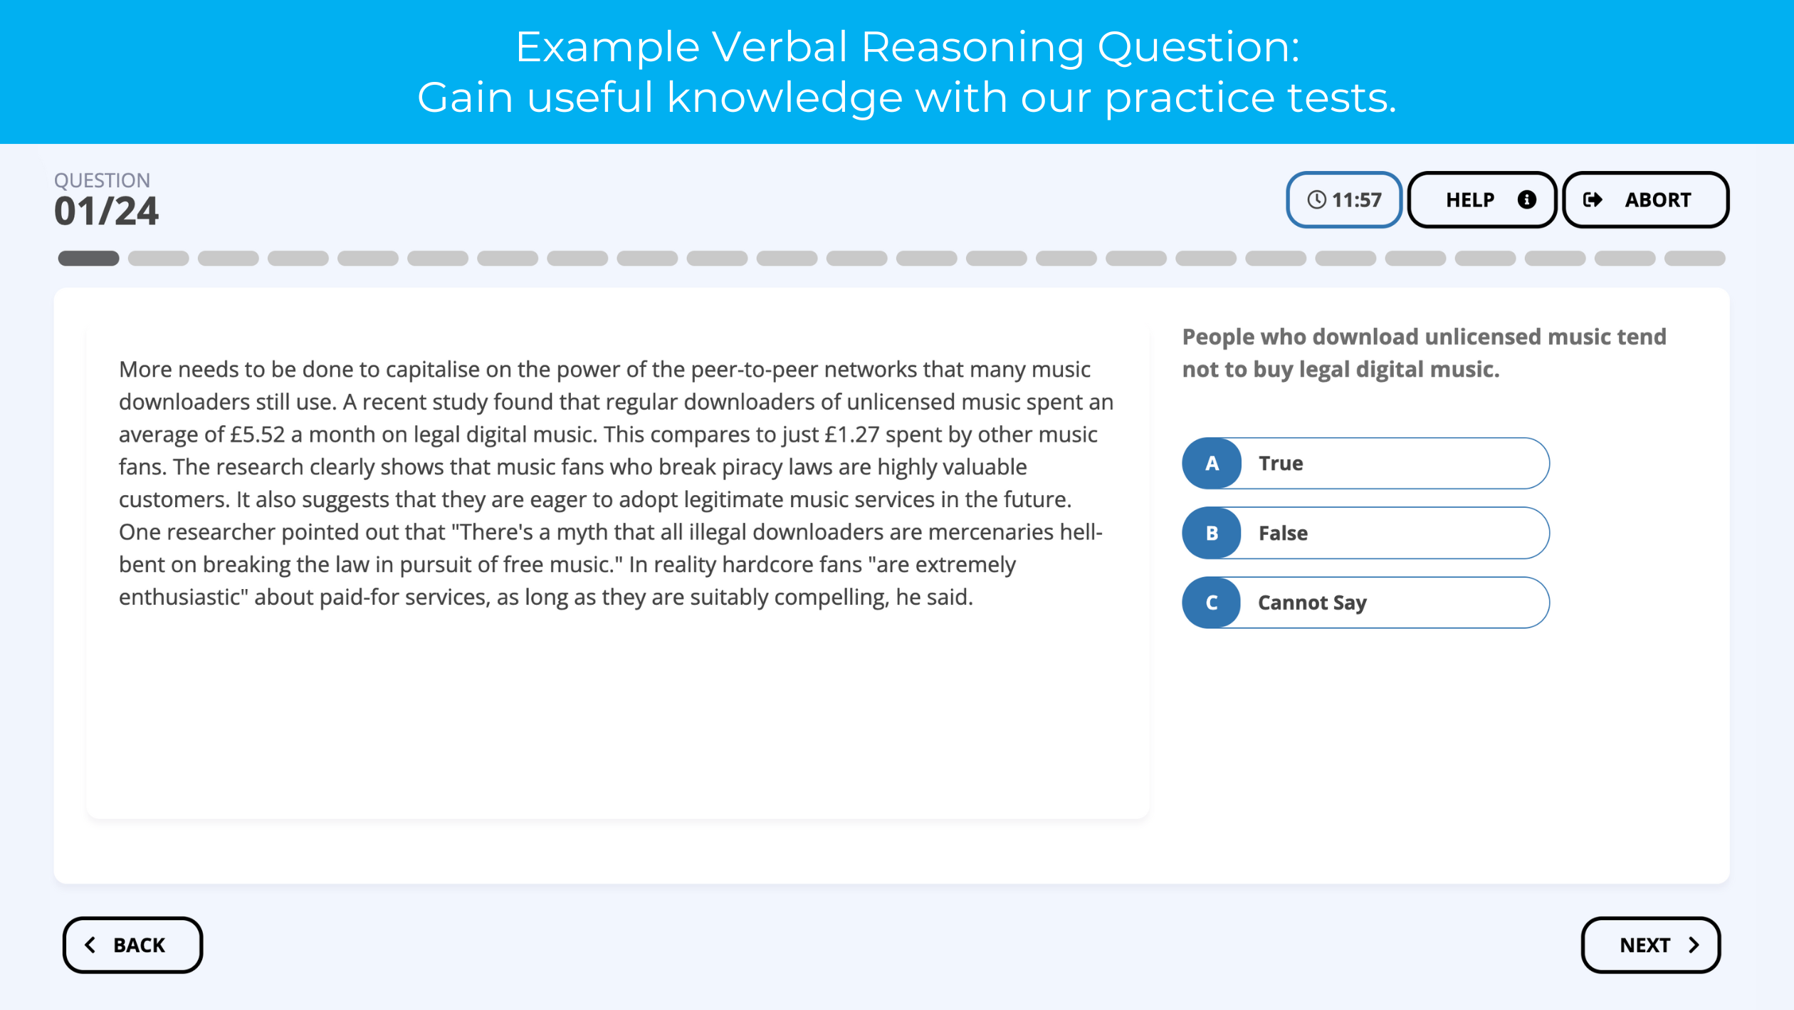Click the circular C answer indicator icon
This screenshot has height=1010, width=1794.
(x=1212, y=602)
